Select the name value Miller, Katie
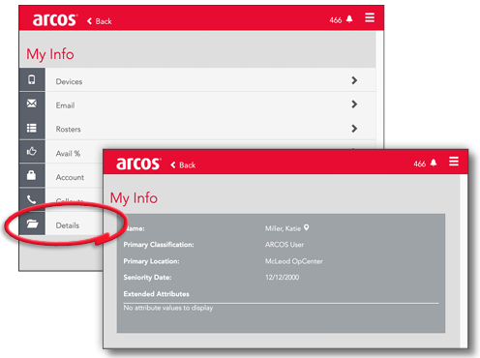480x358 pixels. point(283,228)
